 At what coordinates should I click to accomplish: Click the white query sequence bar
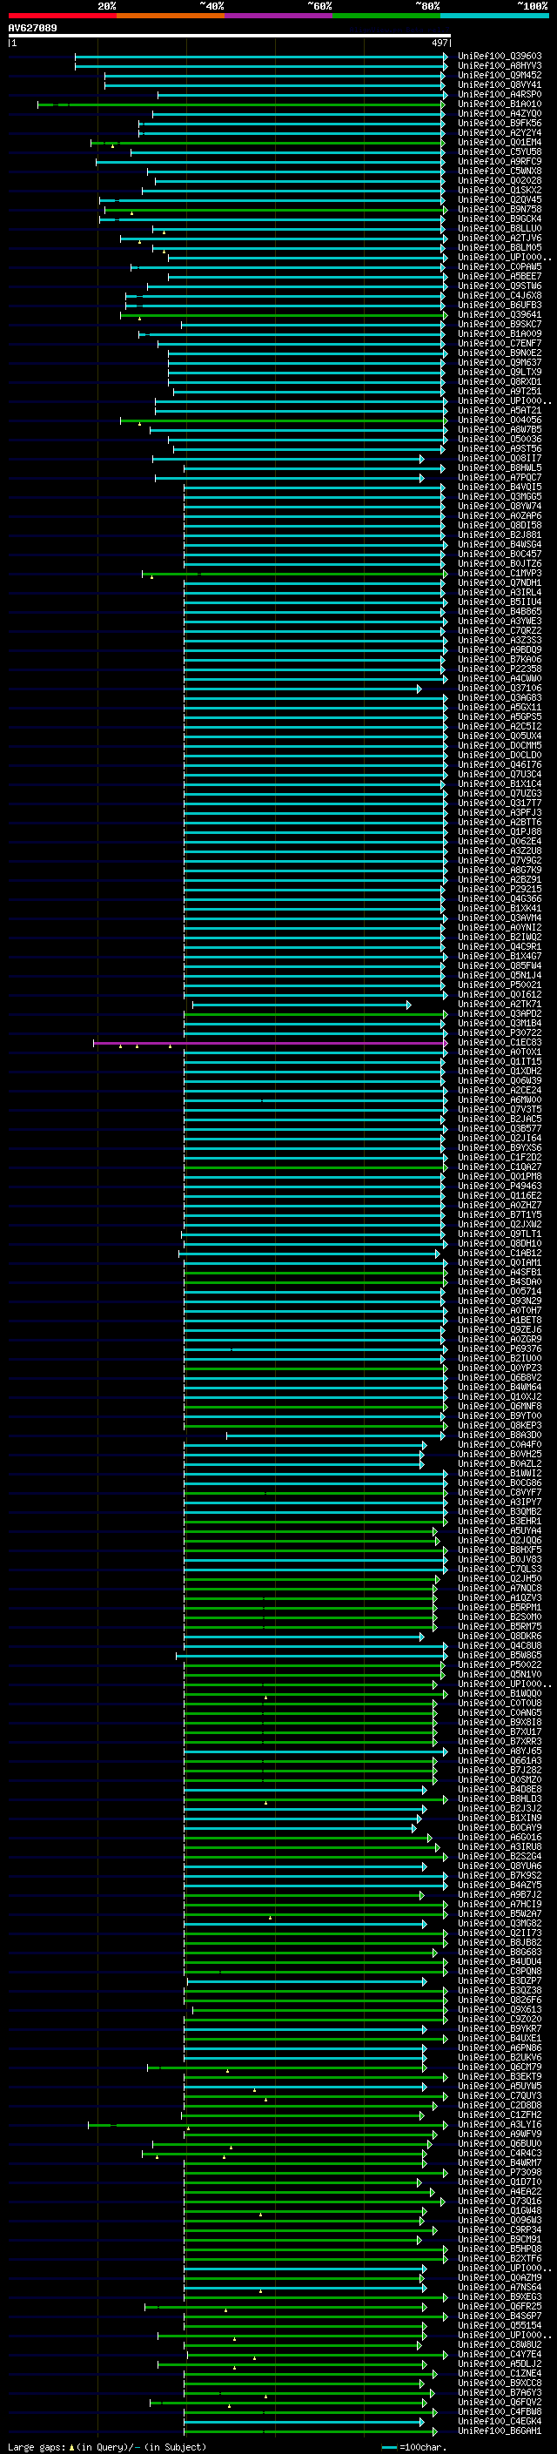click(229, 35)
